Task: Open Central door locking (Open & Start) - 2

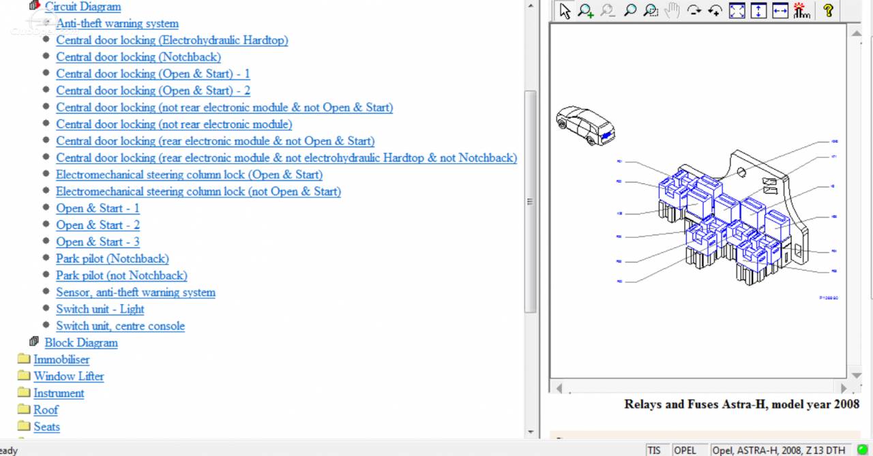Action: [153, 91]
